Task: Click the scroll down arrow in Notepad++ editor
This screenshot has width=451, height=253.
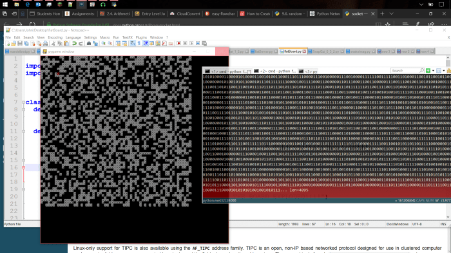Action: point(448,217)
